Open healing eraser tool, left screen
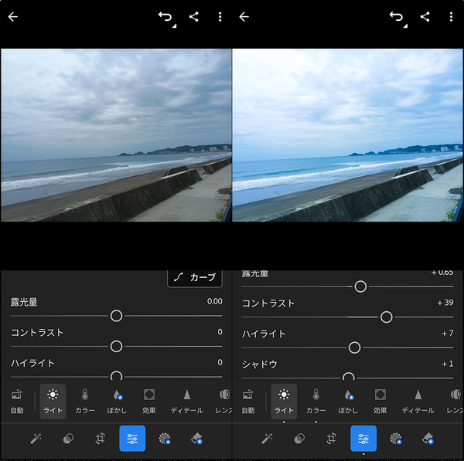The image size is (464, 461). coord(196,439)
